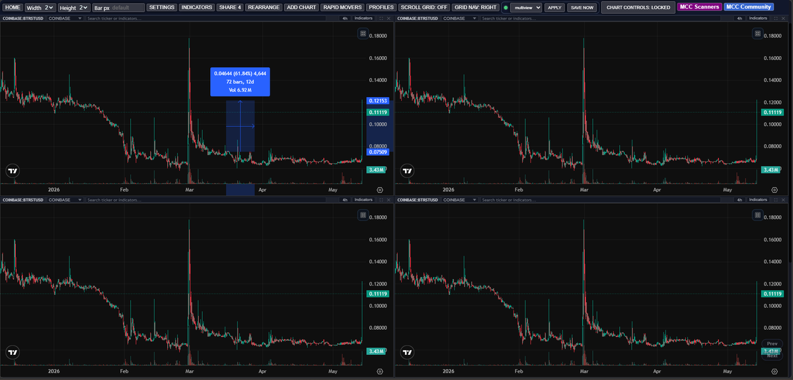Click COINBASE:BTRSTUSD symbol in top-right chart
The width and height of the screenshot is (793, 380).
pyautogui.click(x=418, y=18)
